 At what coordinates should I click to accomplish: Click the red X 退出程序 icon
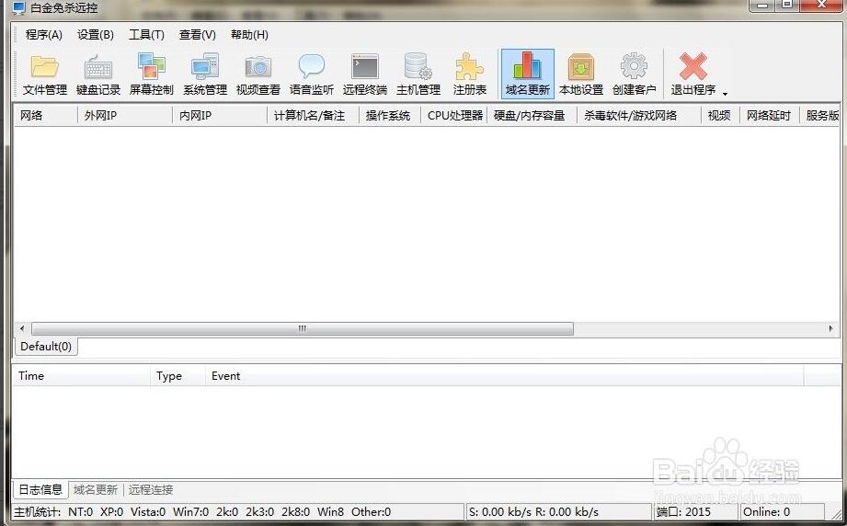pyautogui.click(x=692, y=74)
